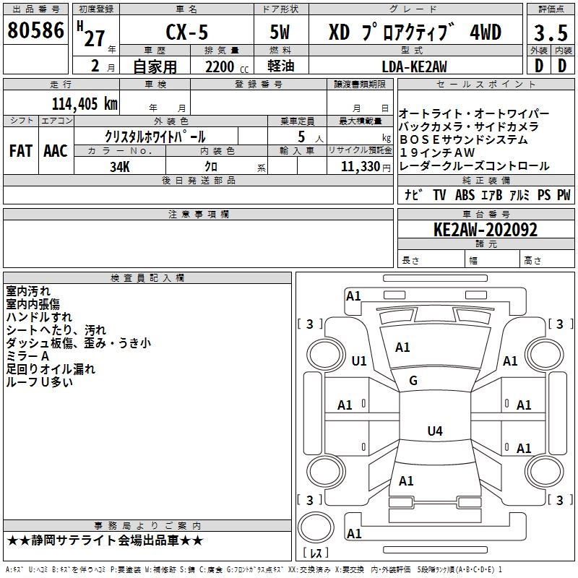Click the 後日発送部品 header
The width and height of the screenshot is (578, 578).
(199, 180)
